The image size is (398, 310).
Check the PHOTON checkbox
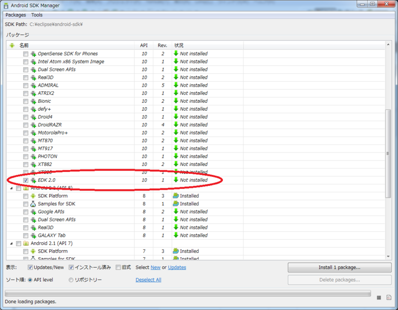26,156
